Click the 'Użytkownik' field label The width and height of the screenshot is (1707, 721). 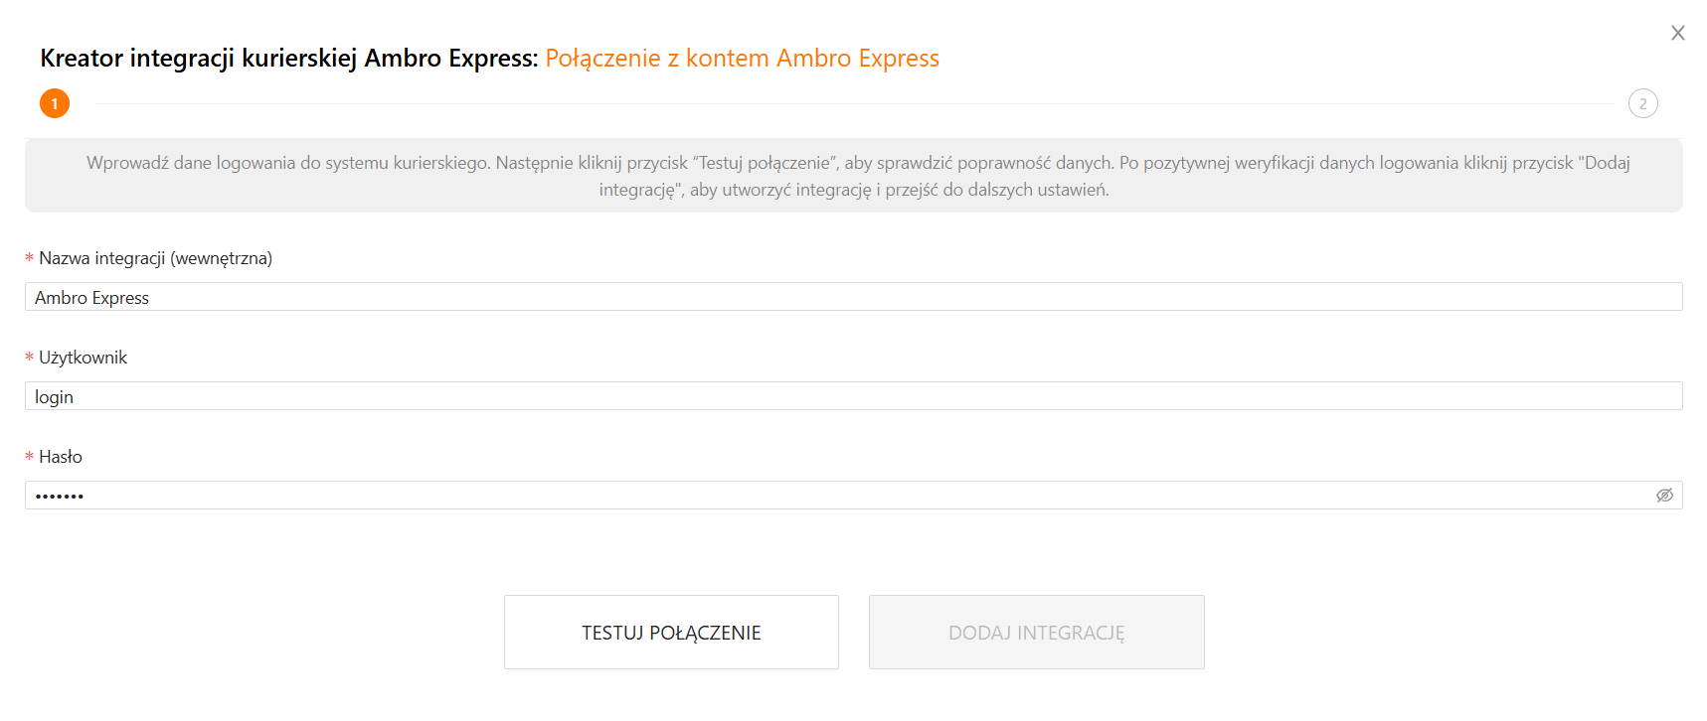pyautogui.click(x=83, y=358)
